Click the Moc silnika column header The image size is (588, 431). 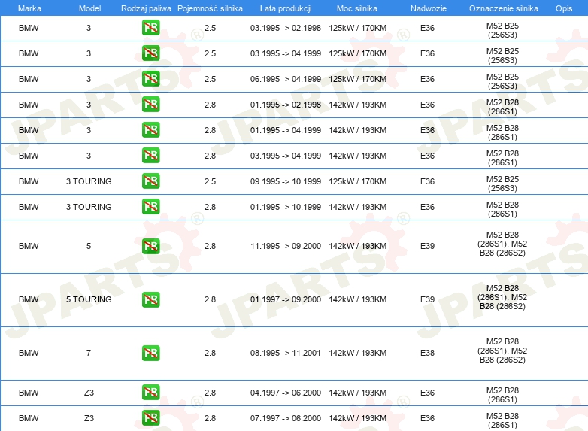click(x=357, y=8)
